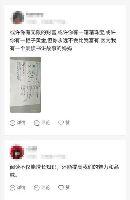This screenshot has height=200, width=130.
Task: Open 详情 icon on the first post
Action: click(x=12, y=123)
